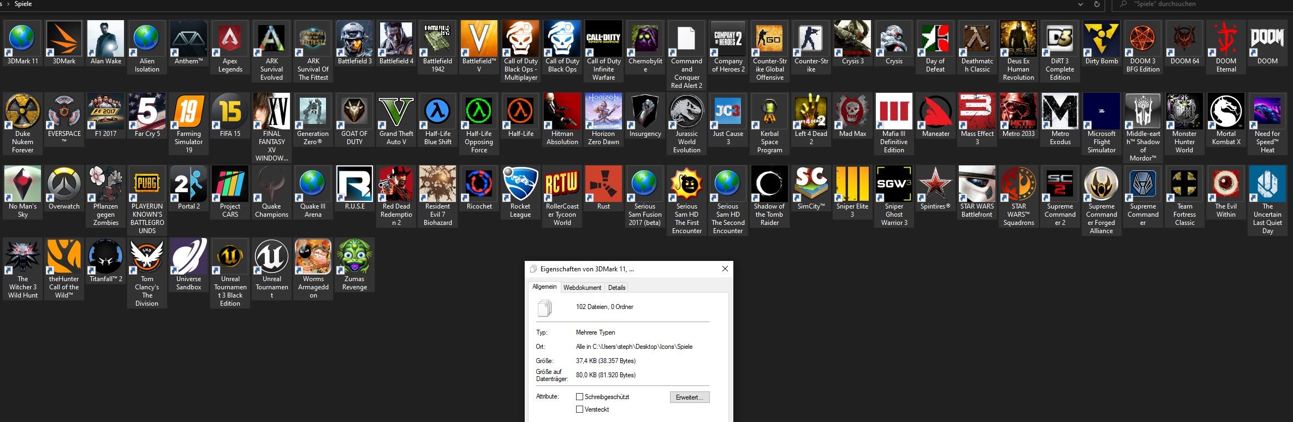This screenshot has height=422, width=1293.
Task: Select the Mass Effect 3 icon
Action: pyautogui.click(x=977, y=120)
